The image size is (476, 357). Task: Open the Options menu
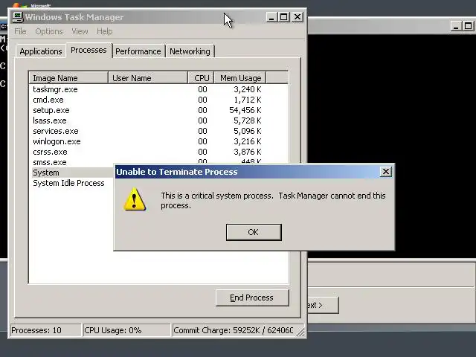pyautogui.click(x=49, y=31)
